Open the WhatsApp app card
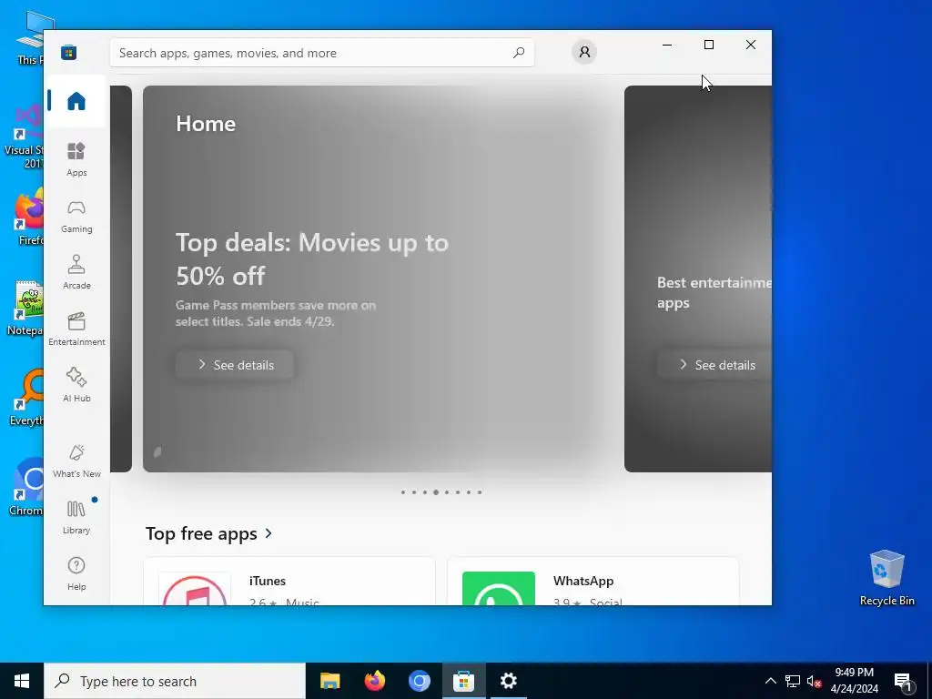932x699 pixels. click(593, 582)
